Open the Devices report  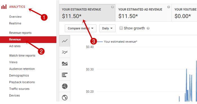coord(14,96)
